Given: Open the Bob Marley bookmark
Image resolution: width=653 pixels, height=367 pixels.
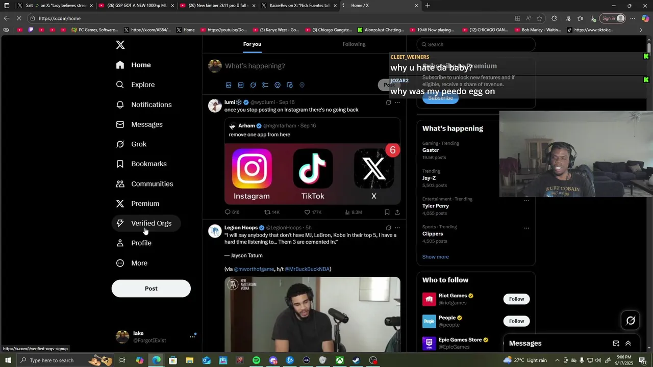Looking at the screenshot, I should (537, 30).
